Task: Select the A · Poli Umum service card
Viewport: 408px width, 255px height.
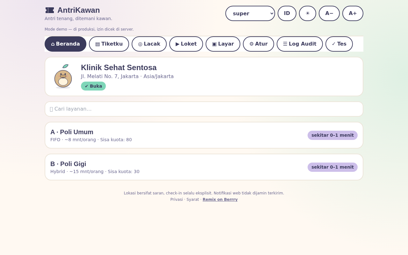Action: point(204,135)
